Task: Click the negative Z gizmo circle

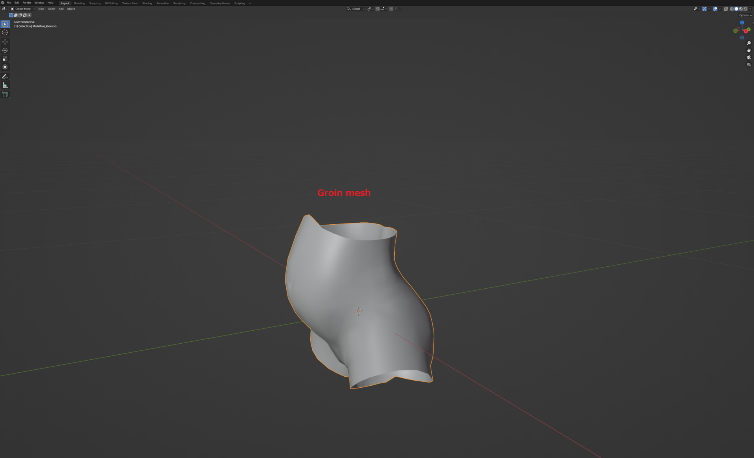Action: click(x=742, y=37)
